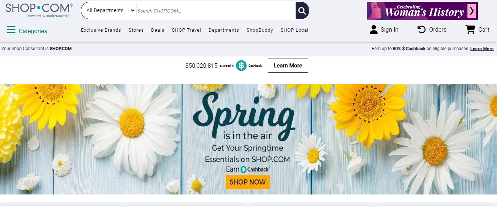
Task: Click the Orders return-arrow icon
Action: [421, 30]
